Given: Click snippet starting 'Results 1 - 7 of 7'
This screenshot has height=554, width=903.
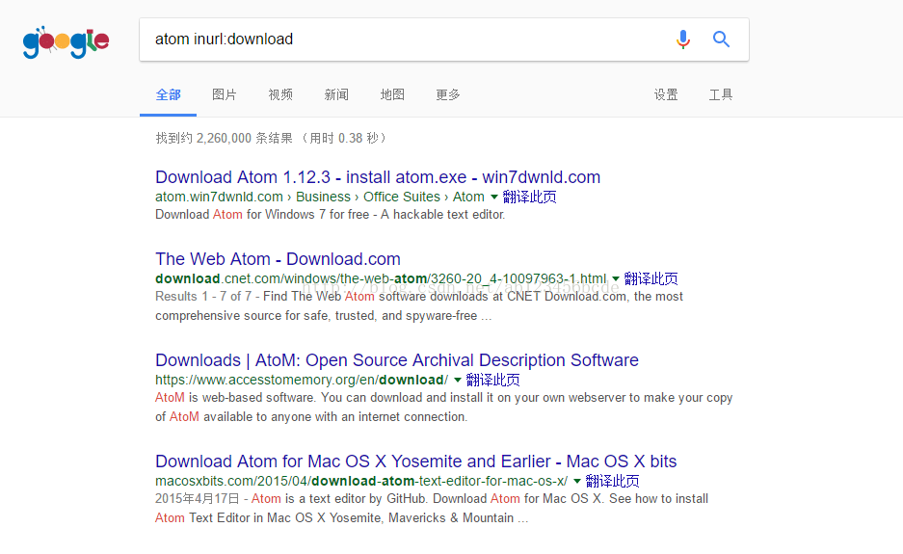Looking at the screenshot, I should (418, 305).
